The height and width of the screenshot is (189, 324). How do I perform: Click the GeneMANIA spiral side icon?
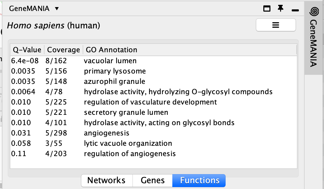pyautogui.click(x=313, y=12)
